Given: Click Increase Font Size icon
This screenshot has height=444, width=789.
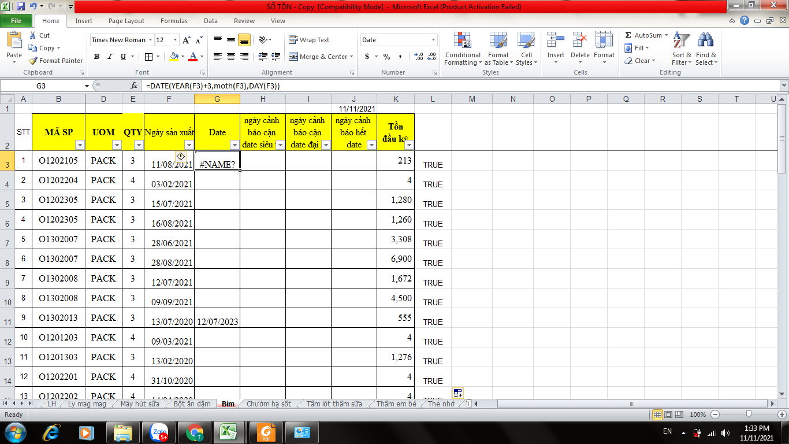Looking at the screenshot, I should point(186,40).
